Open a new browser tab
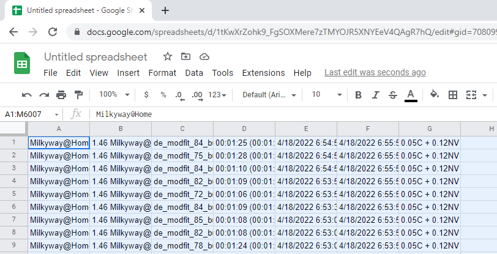The height and width of the screenshot is (254, 497). [x=165, y=10]
